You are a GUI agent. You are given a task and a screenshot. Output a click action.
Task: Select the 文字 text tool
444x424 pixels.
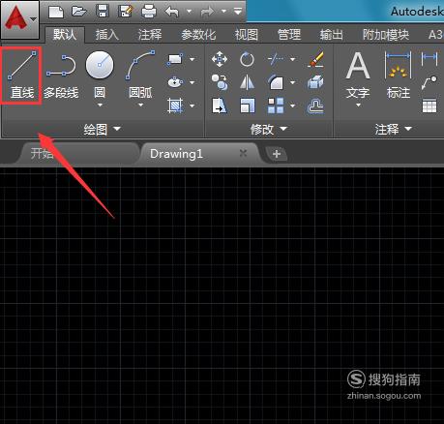click(358, 75)
